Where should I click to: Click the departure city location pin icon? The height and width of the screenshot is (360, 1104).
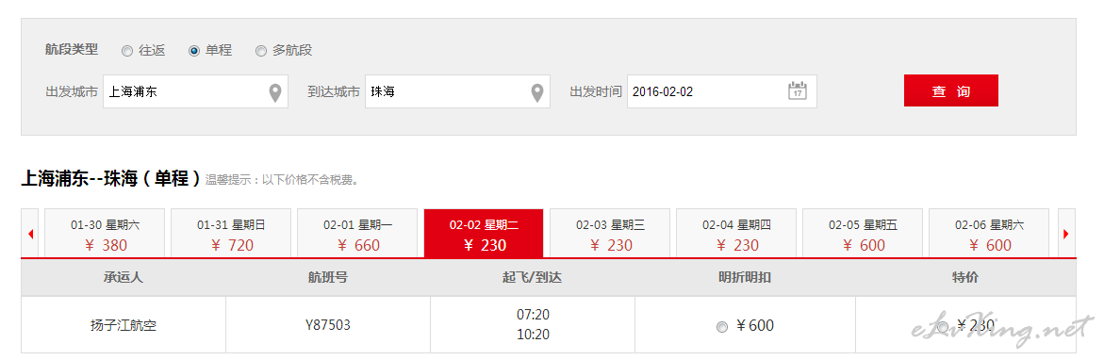tap(275, 92)
